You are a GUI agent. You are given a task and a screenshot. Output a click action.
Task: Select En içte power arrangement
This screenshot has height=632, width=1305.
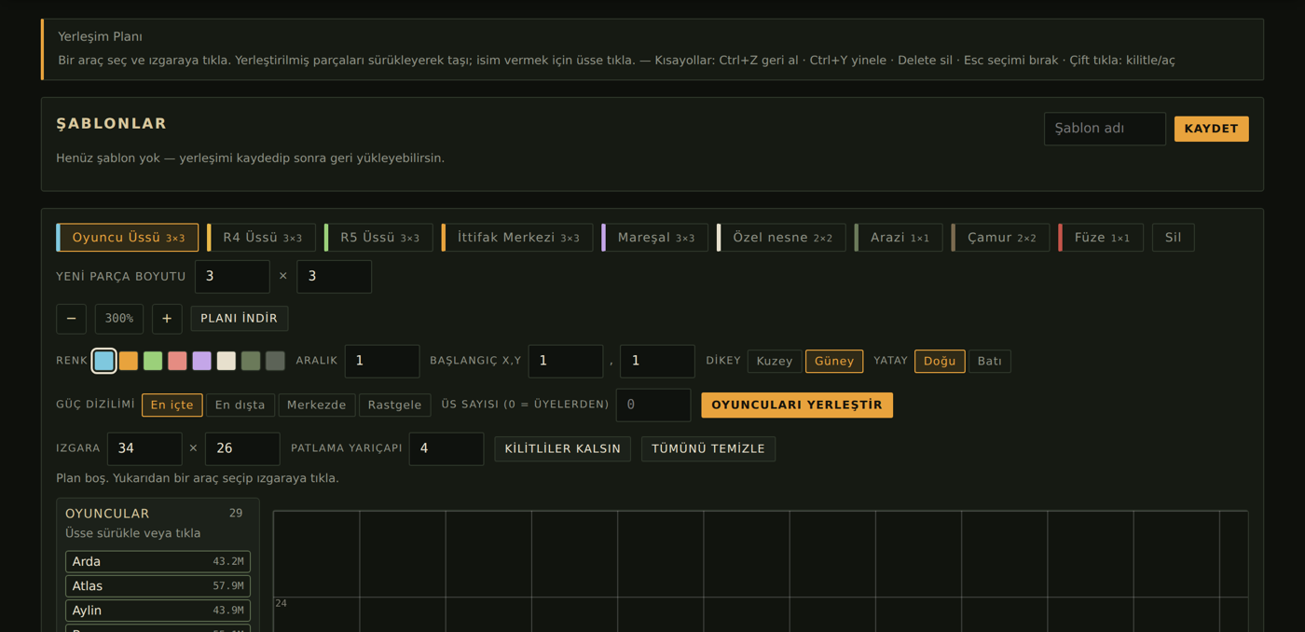(x=172, y=405)
